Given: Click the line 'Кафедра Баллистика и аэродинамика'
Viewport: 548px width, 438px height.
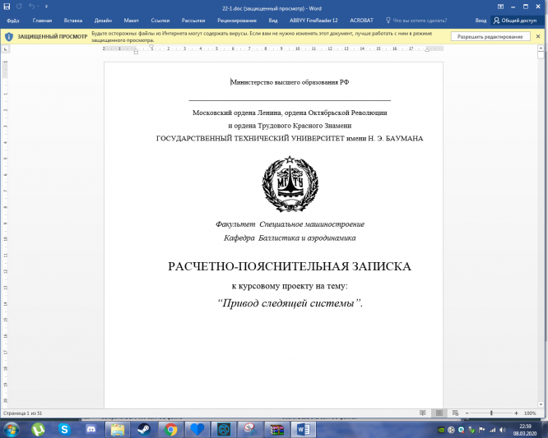Looking at the screenshot, I should (290, 238).
